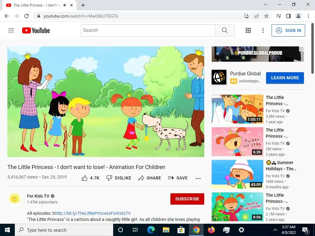The image size is (315, 236).
Task: Share this page from the address bar
Action: (x=257, y=16)
